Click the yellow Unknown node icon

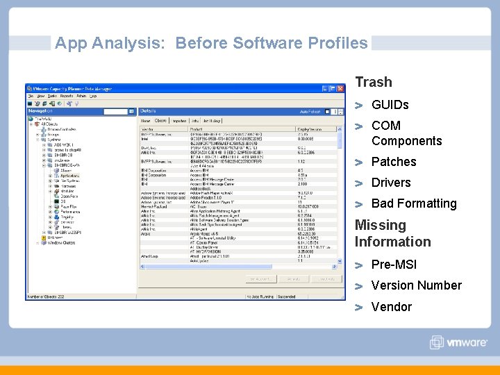(x=44, y=237)
